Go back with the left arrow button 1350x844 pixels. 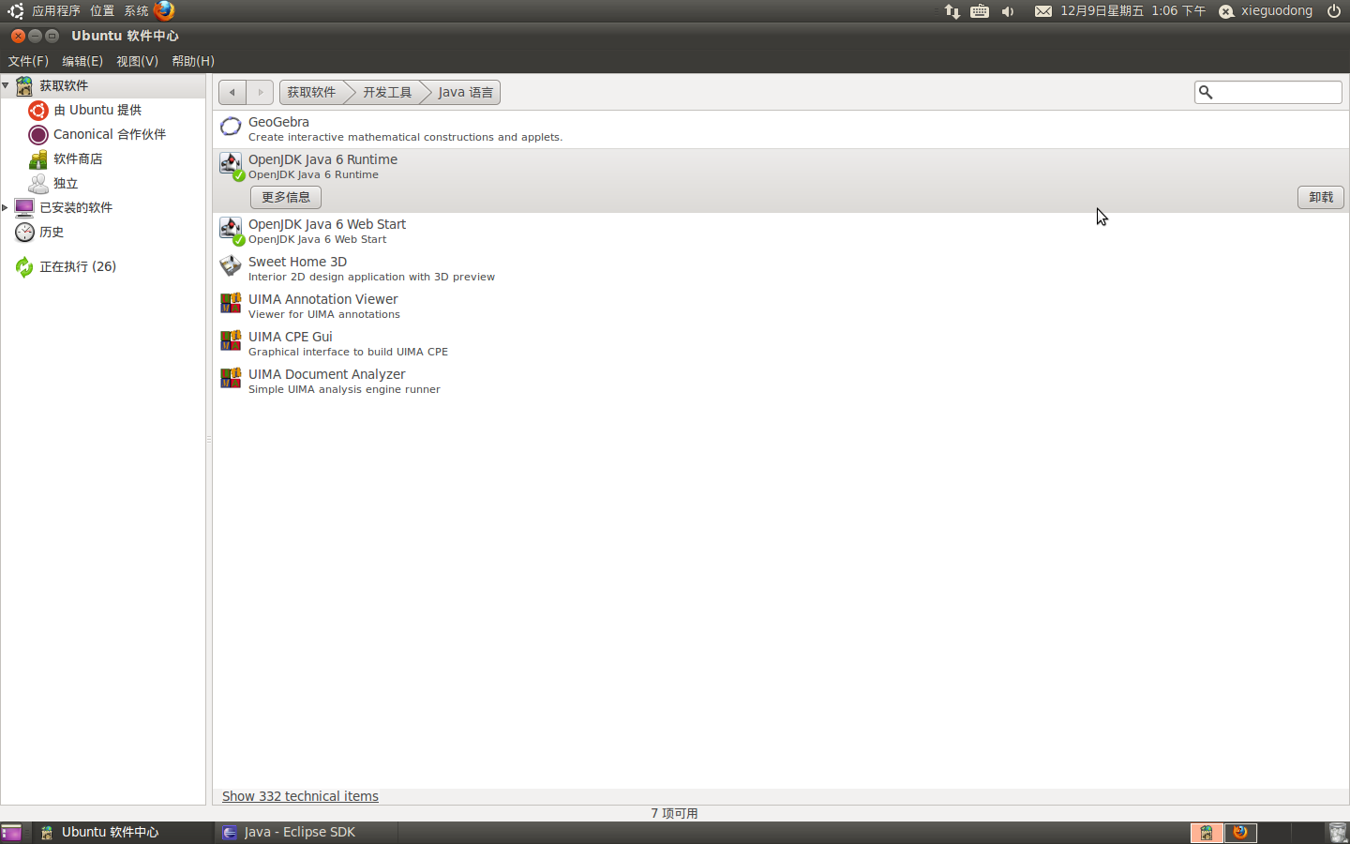pos(232,92)
